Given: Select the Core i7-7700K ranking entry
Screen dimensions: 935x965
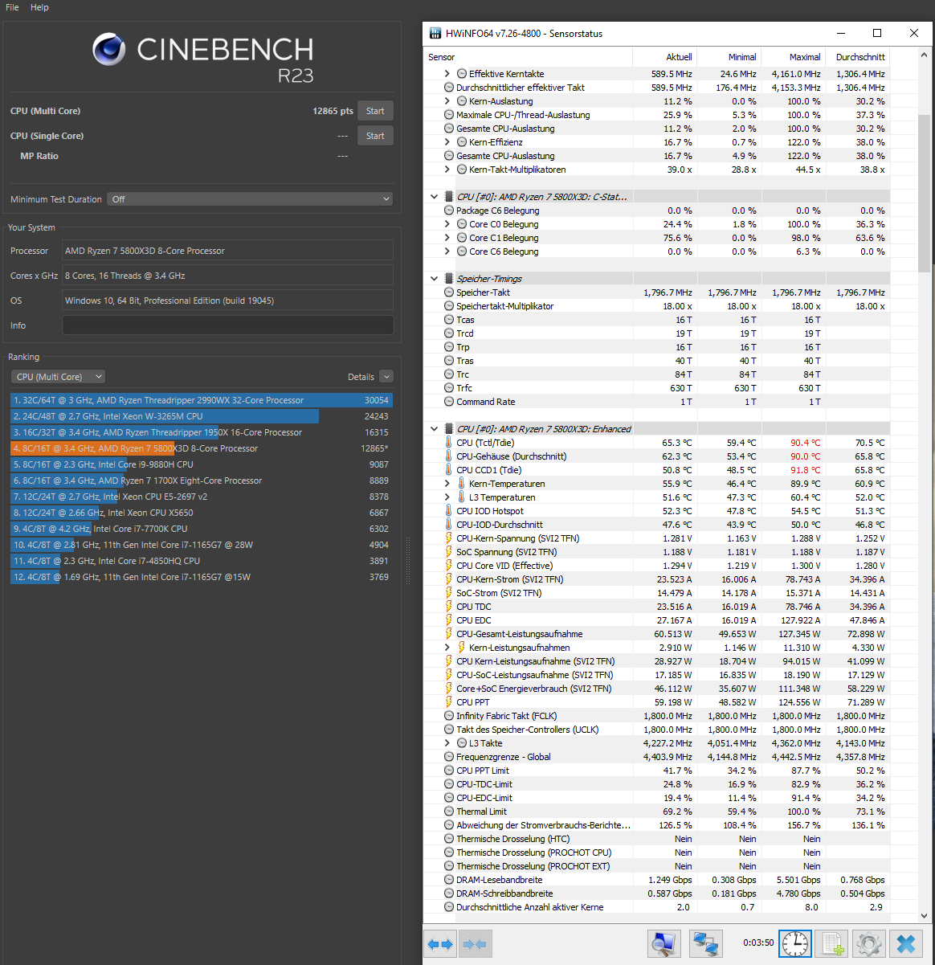Looking at the screenshot, I should (x=202, y=529).
